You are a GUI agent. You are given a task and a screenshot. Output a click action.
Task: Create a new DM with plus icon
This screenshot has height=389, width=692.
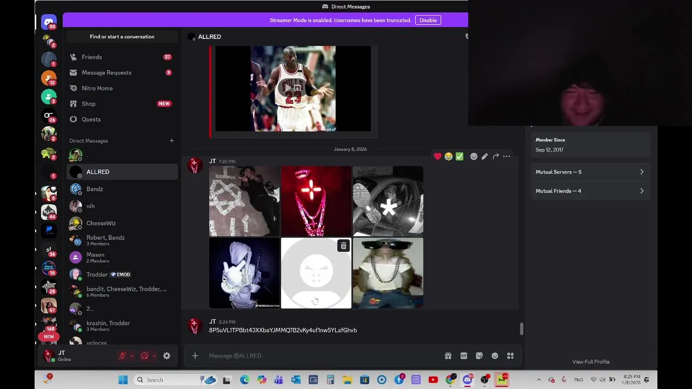pos(171,141)
